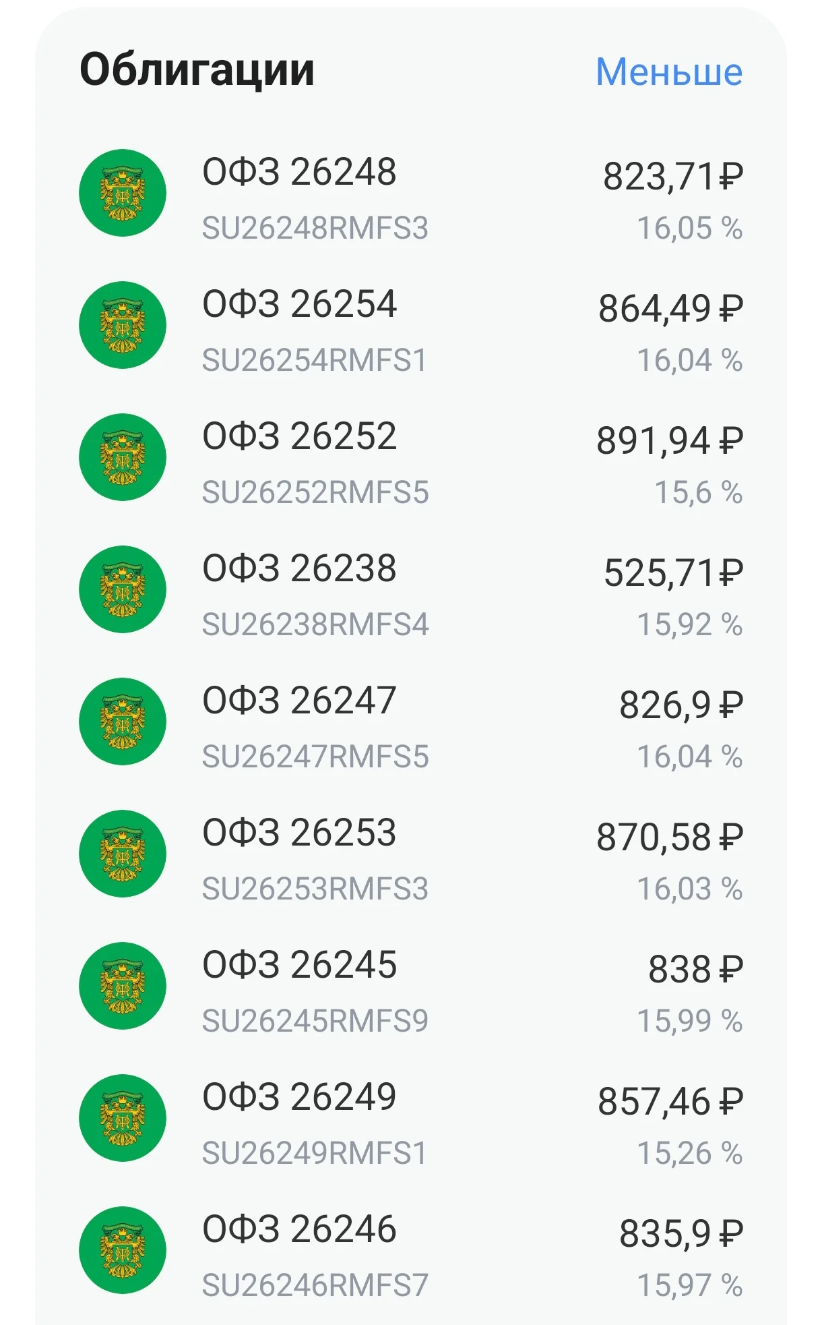Tap the ОФЗ 26249 emblem icon
This screenshot has width=822, height=1325.
tap(123, 1118)
